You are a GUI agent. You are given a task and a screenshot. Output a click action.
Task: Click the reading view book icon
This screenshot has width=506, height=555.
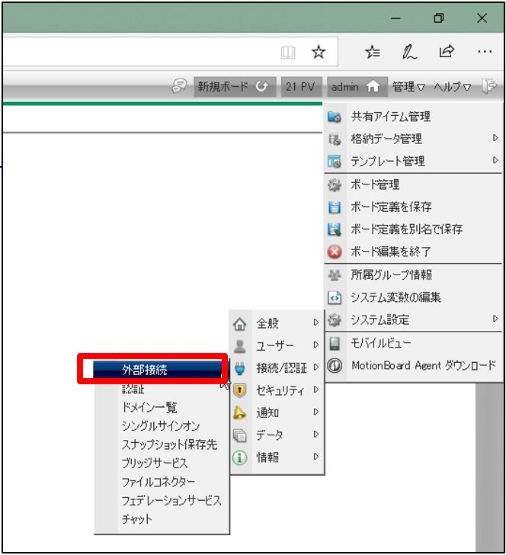(288, 52)
